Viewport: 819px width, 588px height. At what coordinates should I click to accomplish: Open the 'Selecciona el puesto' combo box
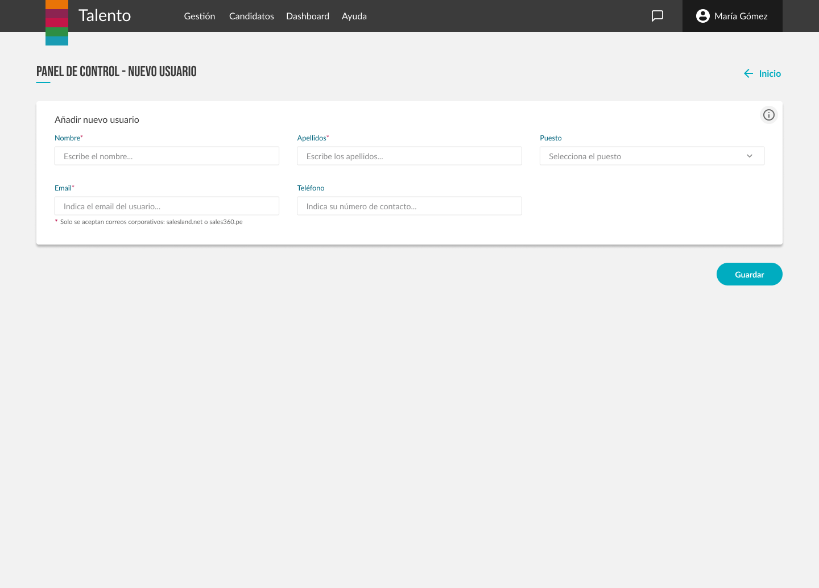pos(643,156)
